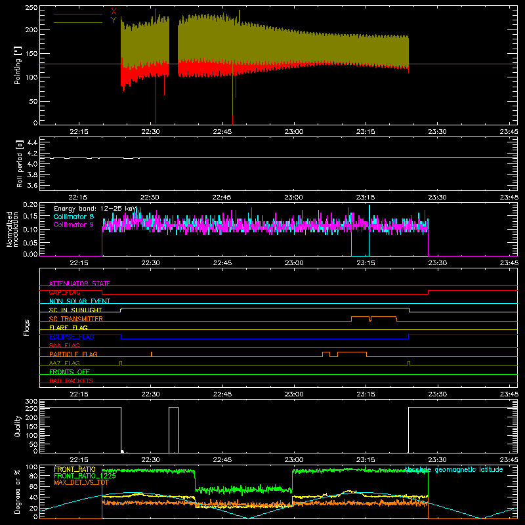Image resolution: width=525 pixels, height=525 pixels.
Task: Select the NON_SOLAR_EVENT flag label
Action: coord(79,301)
